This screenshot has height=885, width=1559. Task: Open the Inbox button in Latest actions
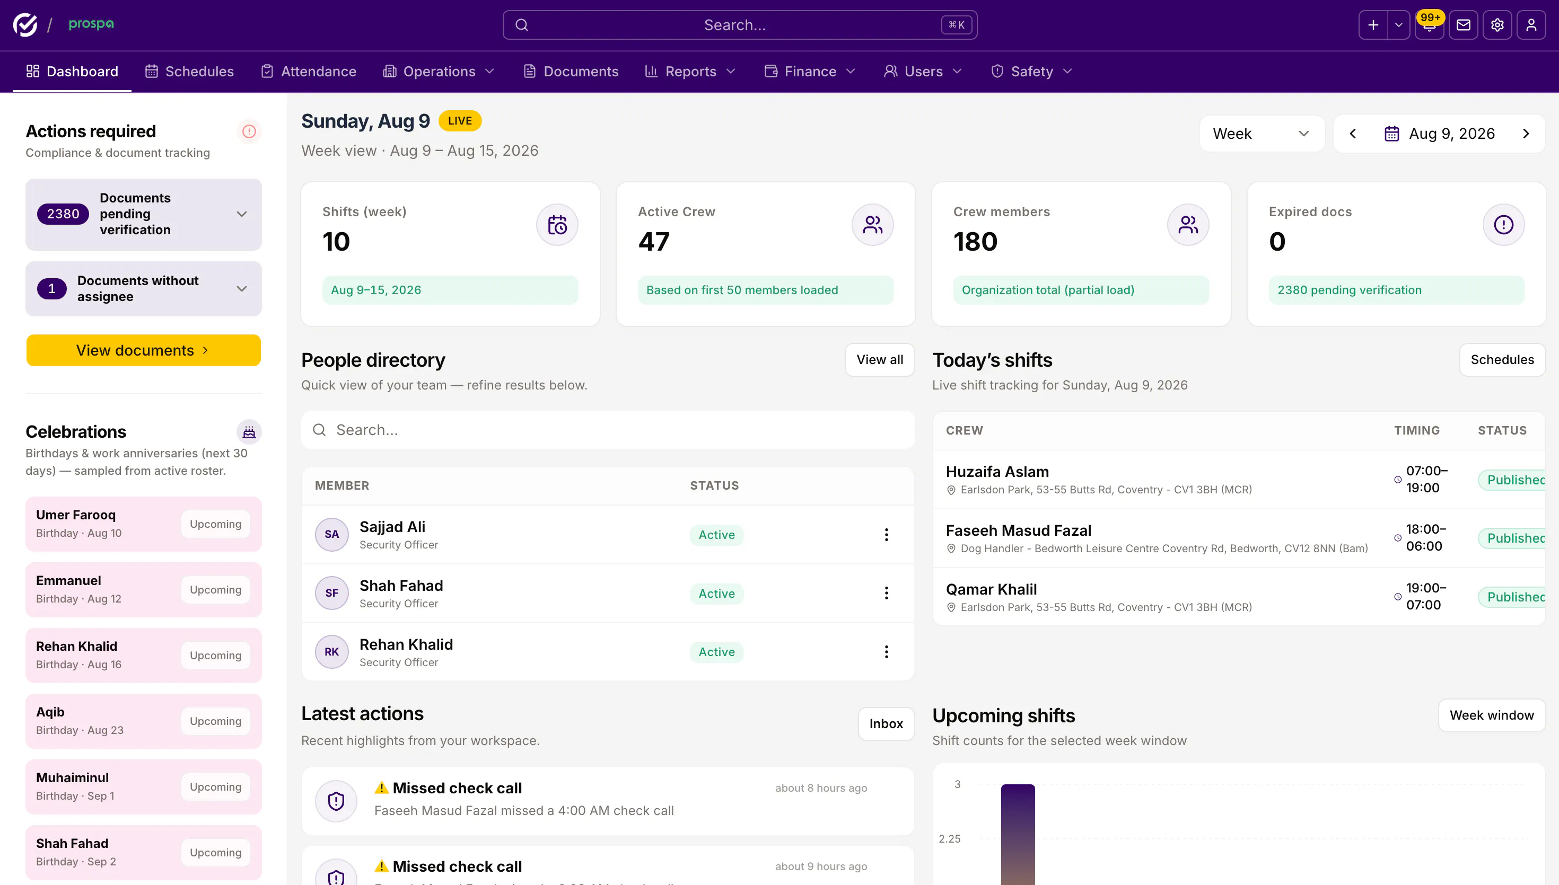click(x=886, y=724)
